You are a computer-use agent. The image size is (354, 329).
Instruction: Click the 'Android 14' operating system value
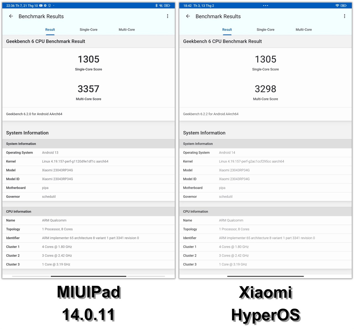tap(227, 152)
